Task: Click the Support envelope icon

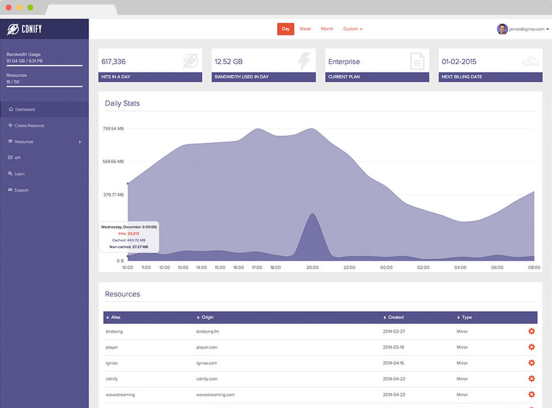Action: (x=10, y=190)
